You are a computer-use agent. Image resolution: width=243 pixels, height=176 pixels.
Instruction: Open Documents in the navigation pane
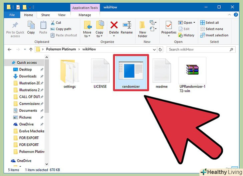tap(28, 110)
